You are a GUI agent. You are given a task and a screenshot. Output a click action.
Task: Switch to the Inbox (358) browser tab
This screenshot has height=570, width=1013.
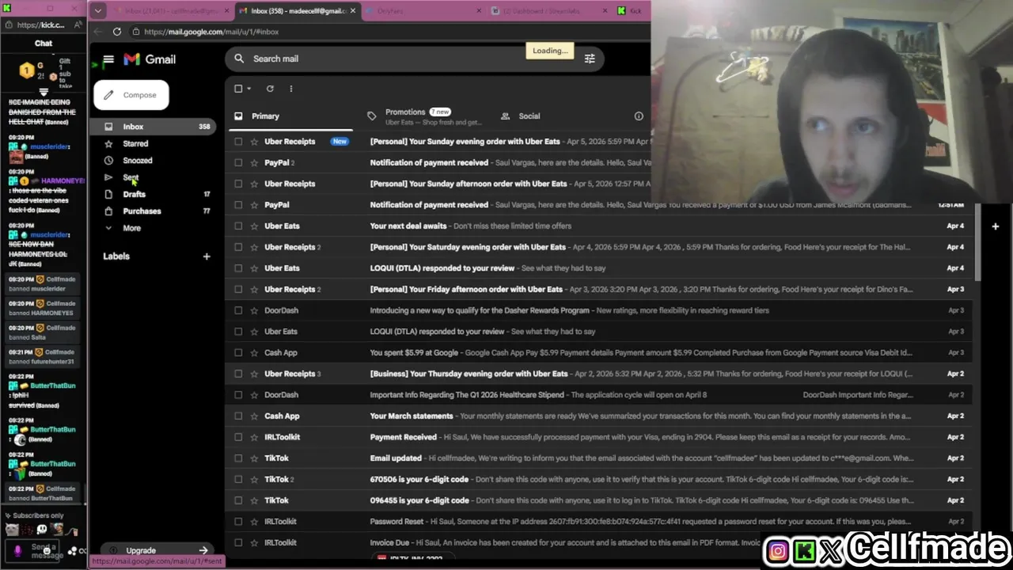[x=298, y=11]
